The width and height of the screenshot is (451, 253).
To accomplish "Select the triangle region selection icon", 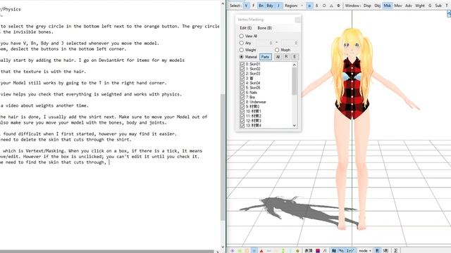I will tap(331, 6).
